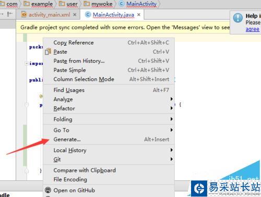This screenshot has width=261, height=197.
Task: Click the method closing fold marker
Action: 27,171
